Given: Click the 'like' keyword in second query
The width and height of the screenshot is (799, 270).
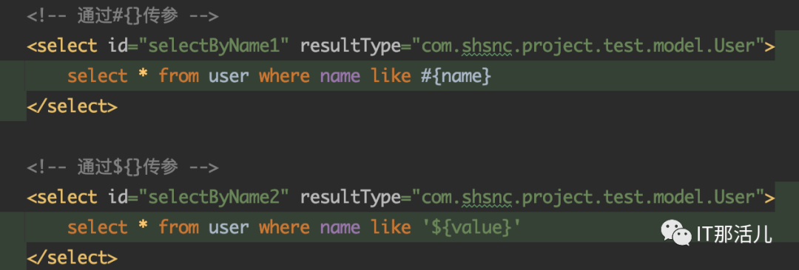Looking at the screenshot, I should [x=391, y=227].
